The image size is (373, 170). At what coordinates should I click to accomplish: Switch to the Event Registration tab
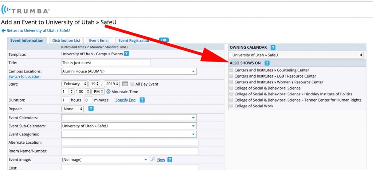pyautogui.click(x=134, y=40)
